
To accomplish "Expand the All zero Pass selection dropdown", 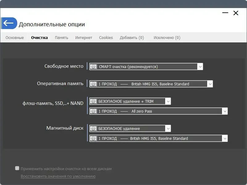I will tap(224, 111).
